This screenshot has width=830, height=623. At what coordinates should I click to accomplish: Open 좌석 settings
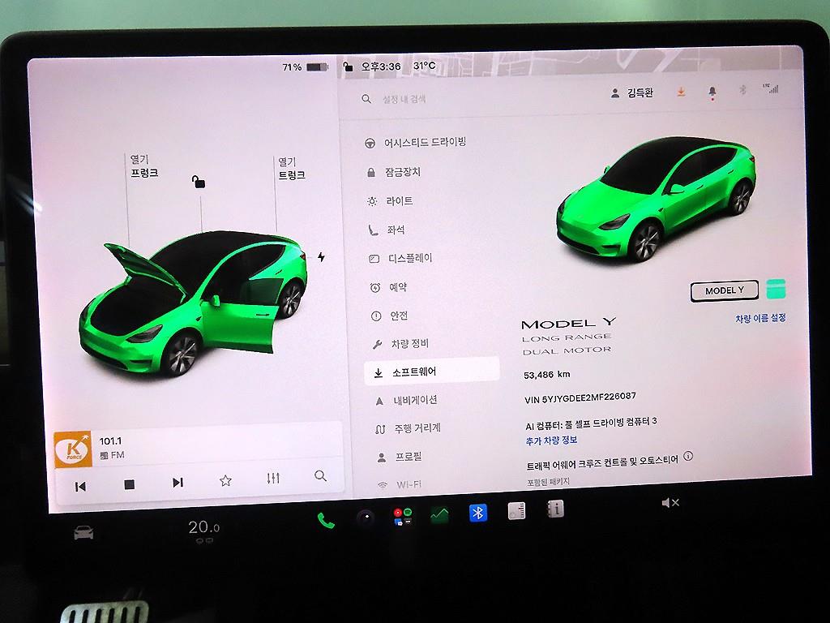tap(387, 230)
